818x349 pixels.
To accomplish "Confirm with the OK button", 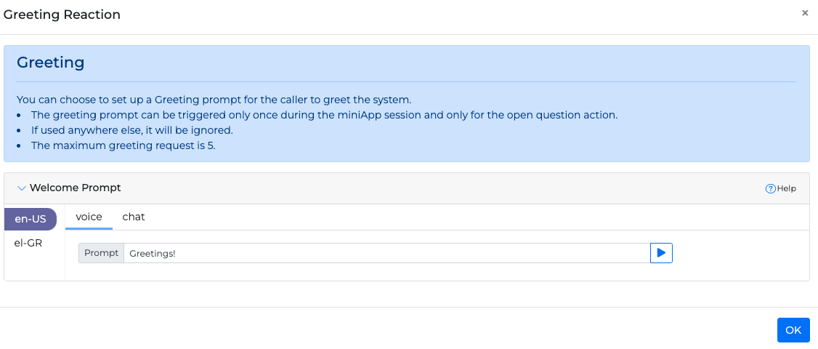I will (793, 330).
